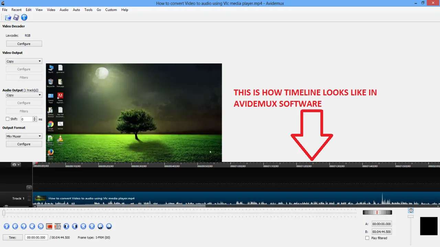Viewport: 440px width, 247px height.
Task: Click Configure under Audio Output
Action: click(x=24, y=103)
